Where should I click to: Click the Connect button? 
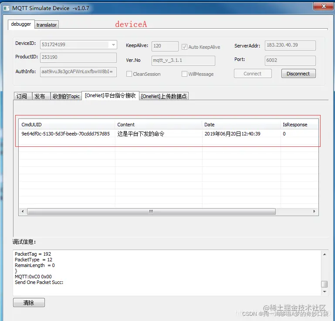(x=253, y=74)
